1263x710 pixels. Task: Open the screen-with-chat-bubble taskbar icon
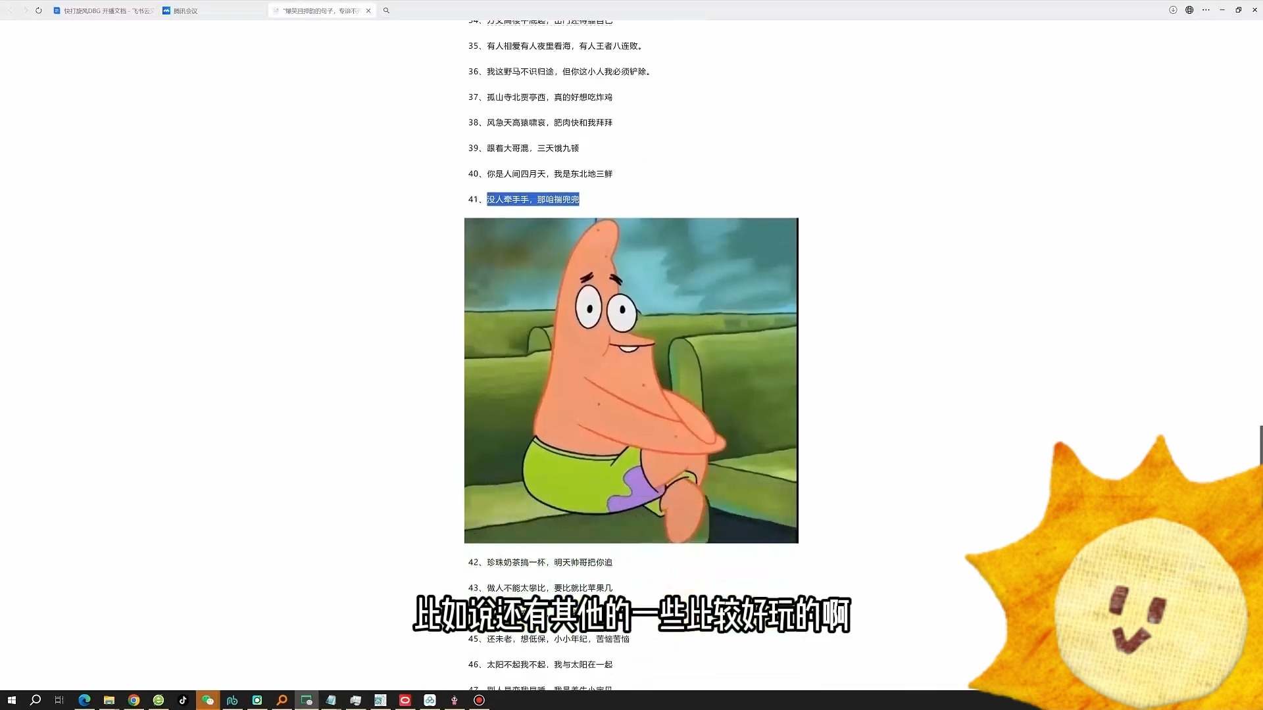pos(307,700)
